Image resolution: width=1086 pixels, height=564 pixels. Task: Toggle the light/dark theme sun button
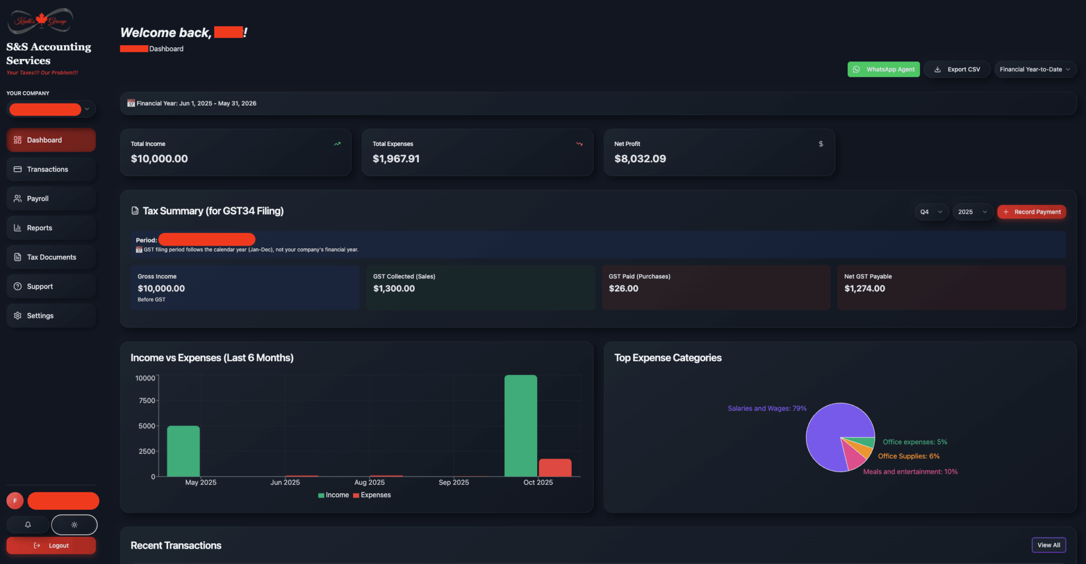pos(74,525)
